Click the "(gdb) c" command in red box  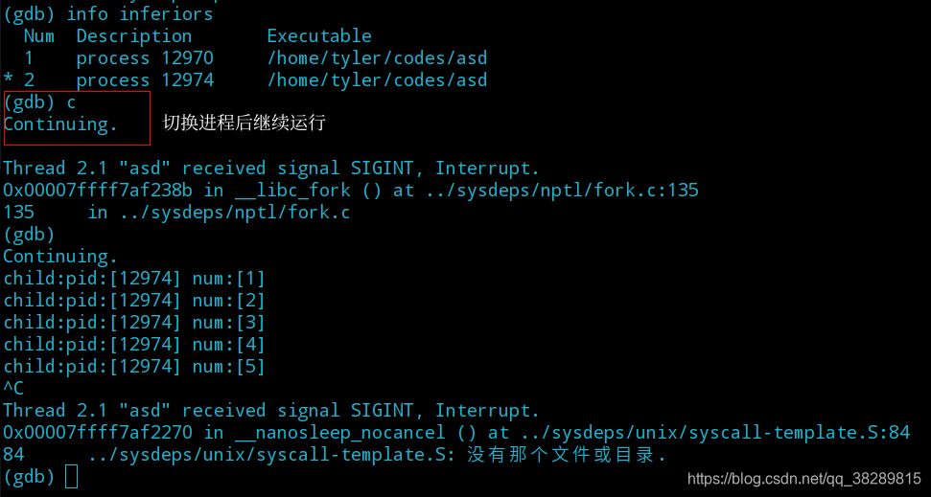point(39,102)
